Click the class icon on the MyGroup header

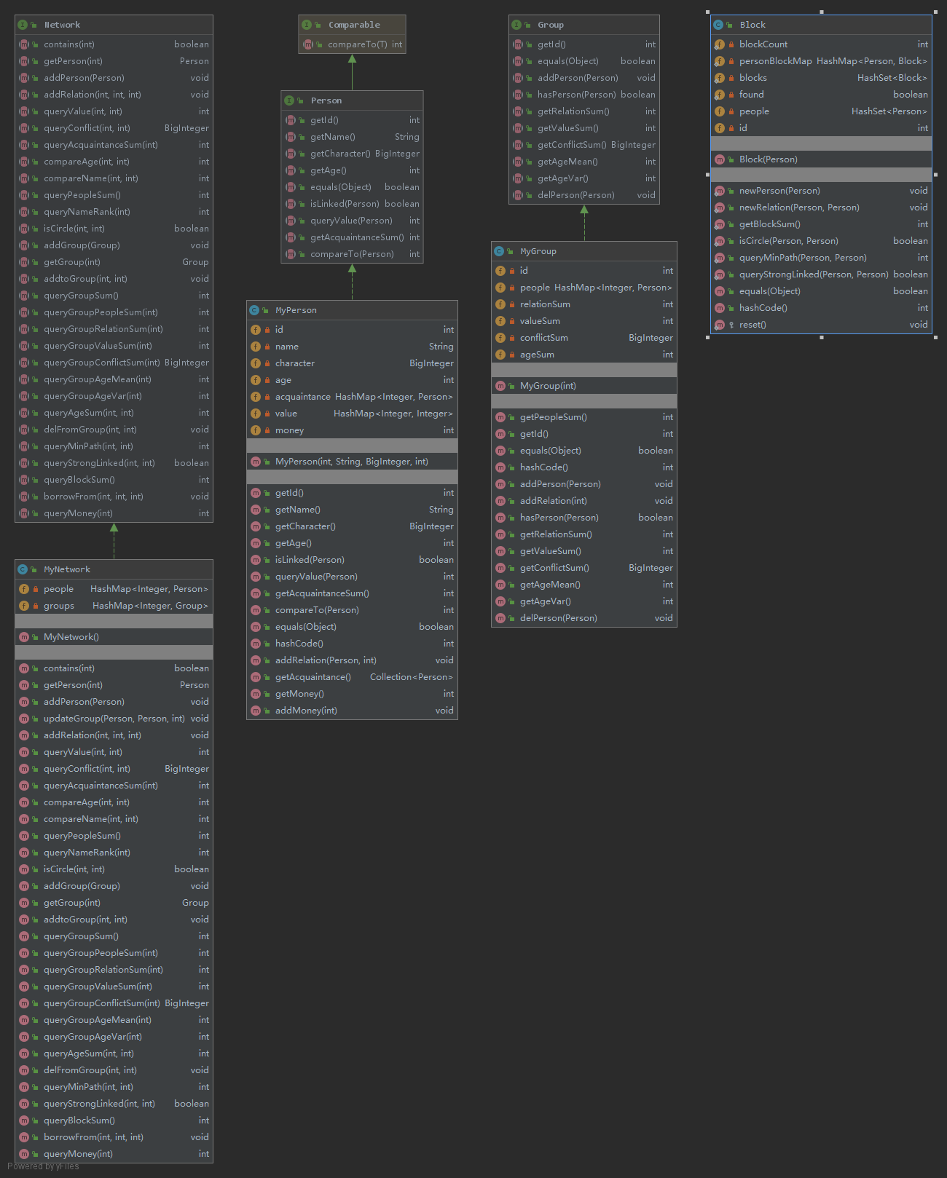coord(499,251)
